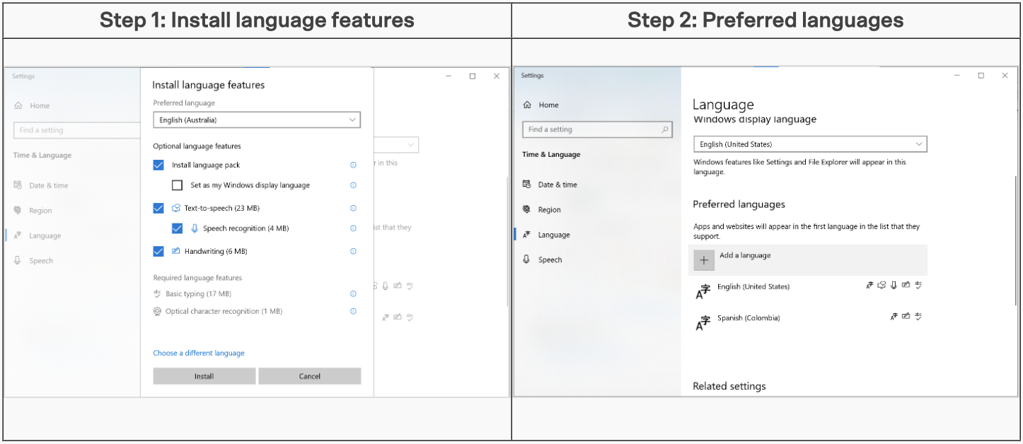The image size is (1023, 444).
Task: Open the English (Australia) preferred language dropdown
Action: (257, 120)
